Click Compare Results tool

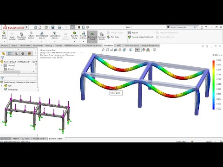click(x=102, y=36)
